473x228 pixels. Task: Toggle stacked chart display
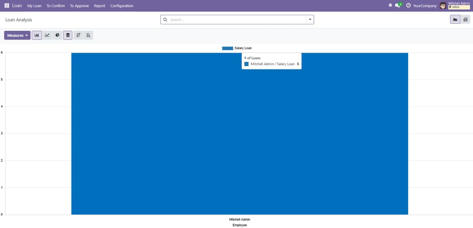68,35
